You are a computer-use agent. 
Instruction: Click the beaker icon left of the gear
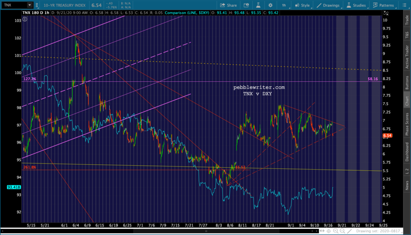[260, 5]
